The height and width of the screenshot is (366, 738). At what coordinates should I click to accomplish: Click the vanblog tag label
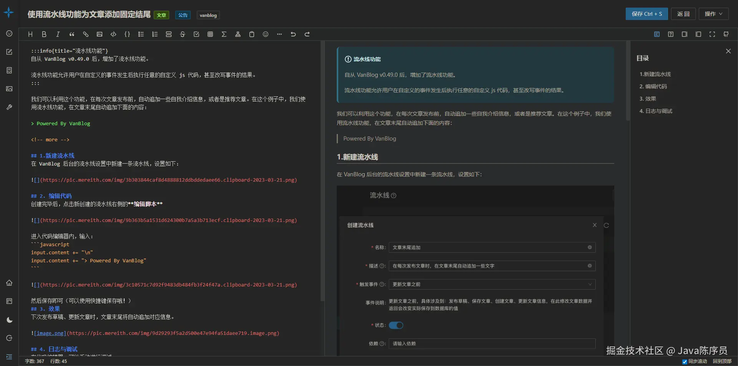208,15
